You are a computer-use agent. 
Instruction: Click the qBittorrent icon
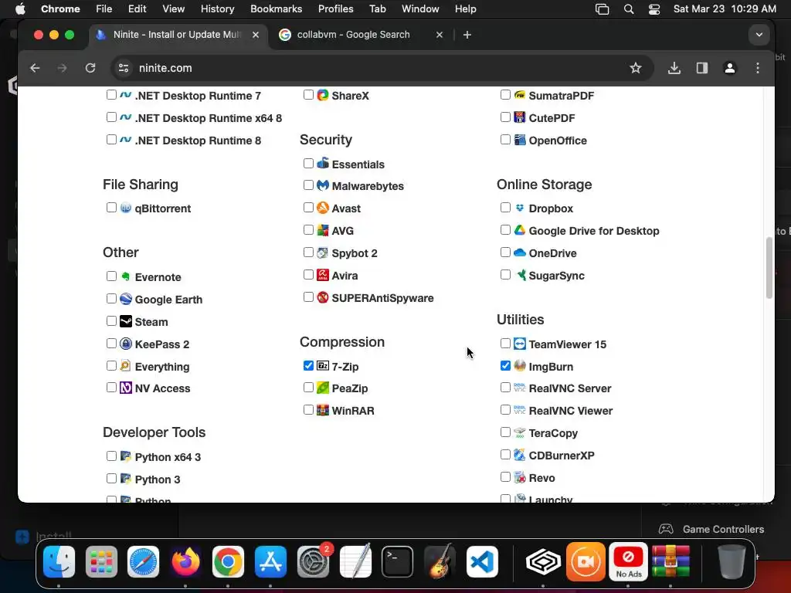click(x=126, y=207)
